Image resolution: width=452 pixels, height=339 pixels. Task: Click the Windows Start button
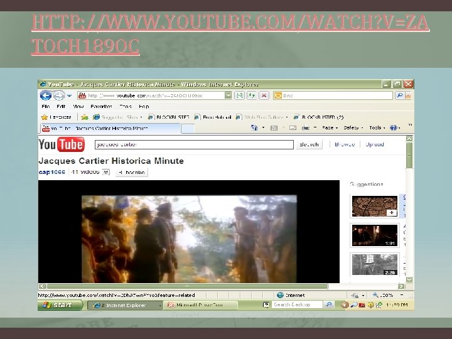(x=60, y=305)
